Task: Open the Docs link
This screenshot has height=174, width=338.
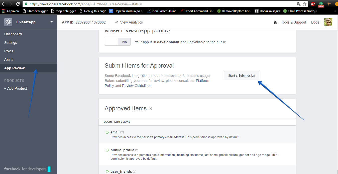Action: (x=315, y=22)
